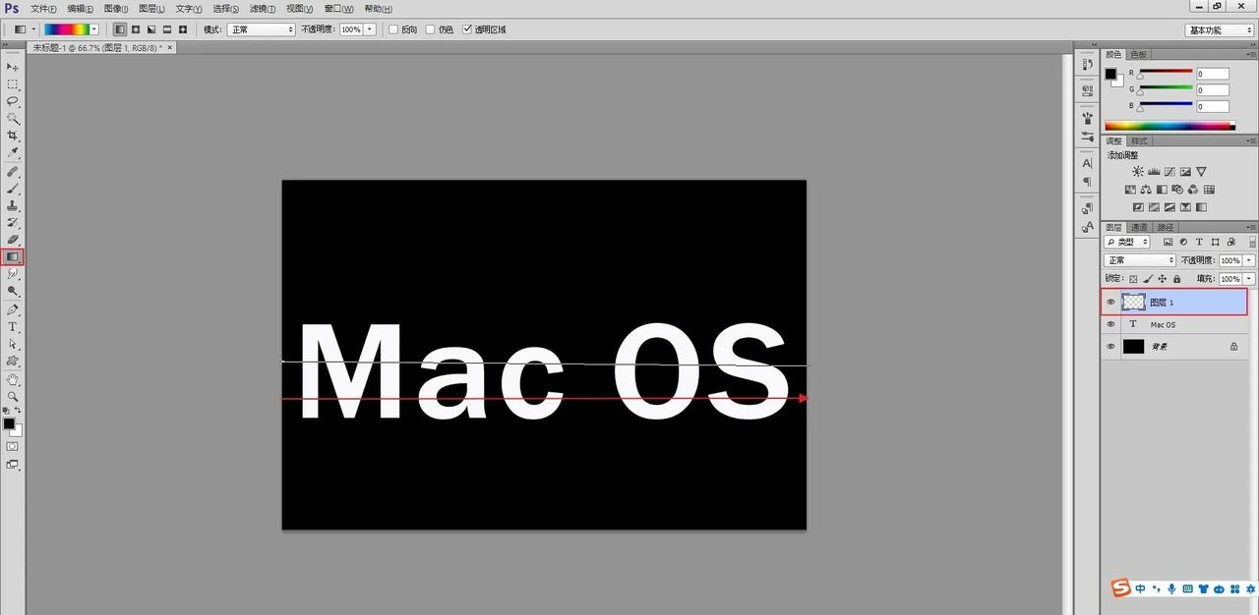Hide the 背景 layer using its eye
The width and height of the screenshot is (1259, 615).
pos(1111,347)
